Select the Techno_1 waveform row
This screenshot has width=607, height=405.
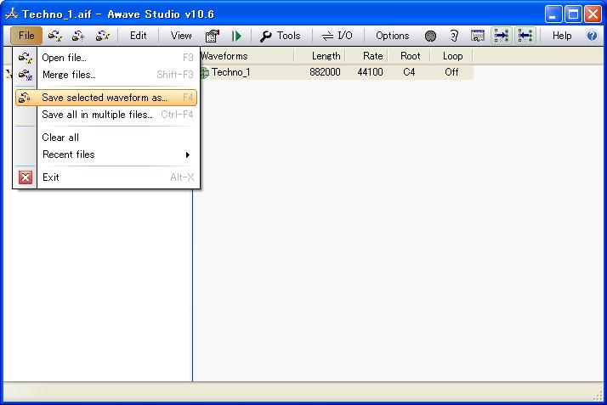230,72
